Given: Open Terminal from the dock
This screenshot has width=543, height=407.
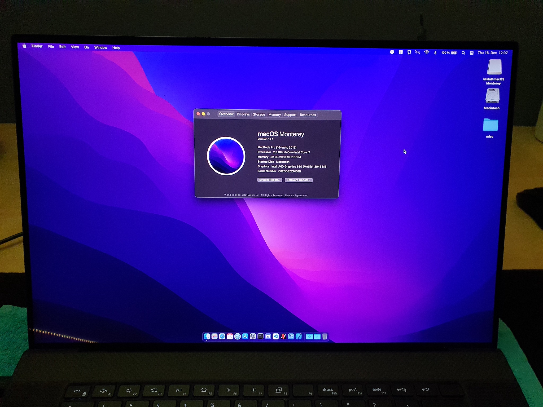Looking at the screenshot, I should pos(260,337).
